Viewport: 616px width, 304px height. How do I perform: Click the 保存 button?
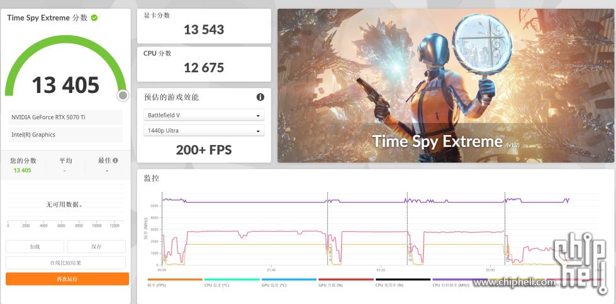coord(96,247)
